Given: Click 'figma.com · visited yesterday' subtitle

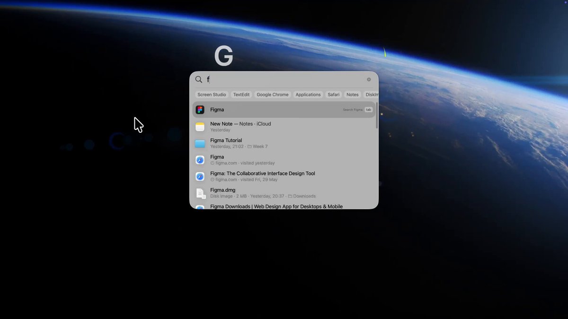Looking at the screenshot, I should pyautogui.click(x=242, y=163).
